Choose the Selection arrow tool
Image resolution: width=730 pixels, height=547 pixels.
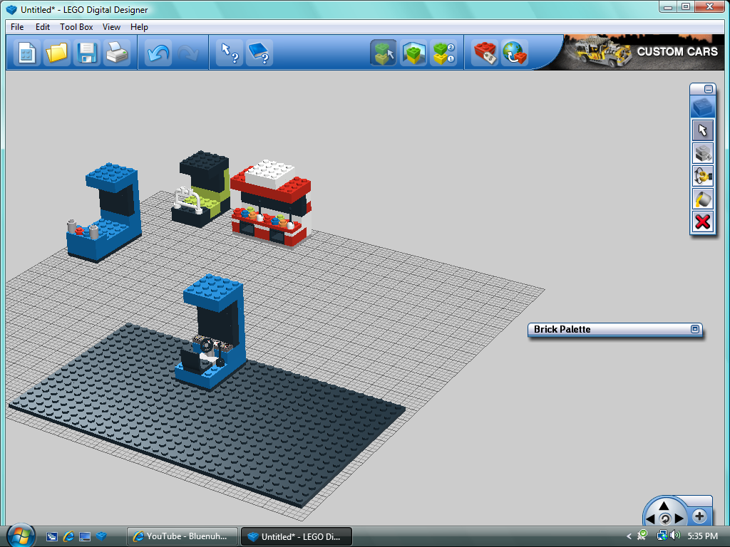[x=702, y=130]
